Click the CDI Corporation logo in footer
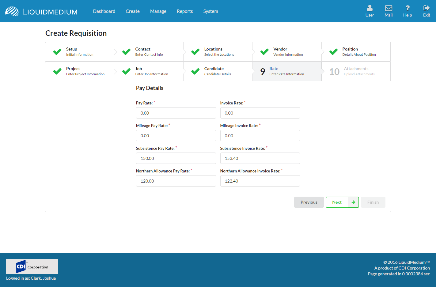 click(32, 266)
